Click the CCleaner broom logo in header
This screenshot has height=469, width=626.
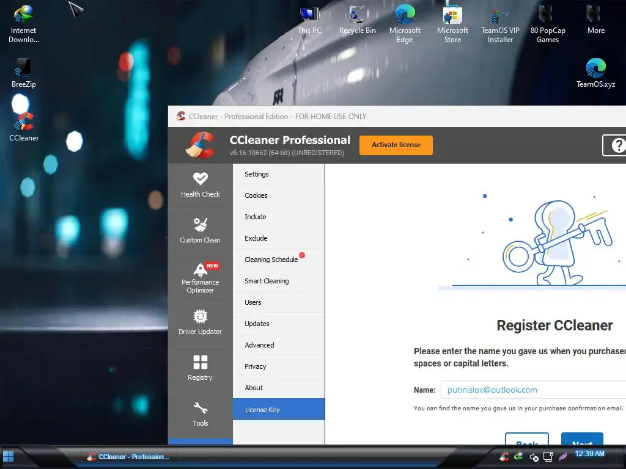tap(200, 145)
